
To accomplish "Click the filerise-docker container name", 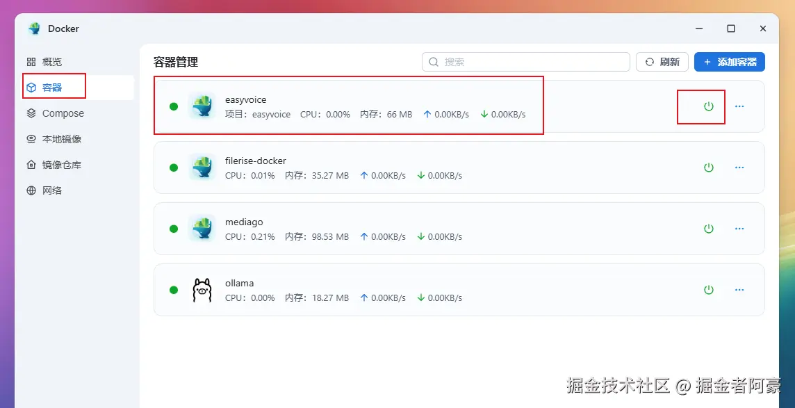I will [256, 161].
